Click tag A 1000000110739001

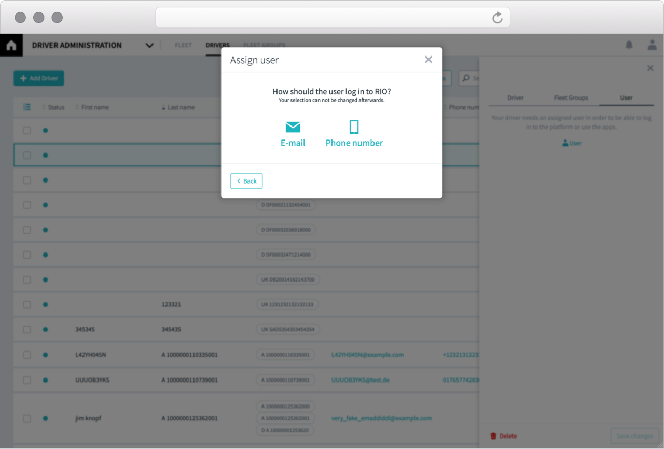[285, 380]
